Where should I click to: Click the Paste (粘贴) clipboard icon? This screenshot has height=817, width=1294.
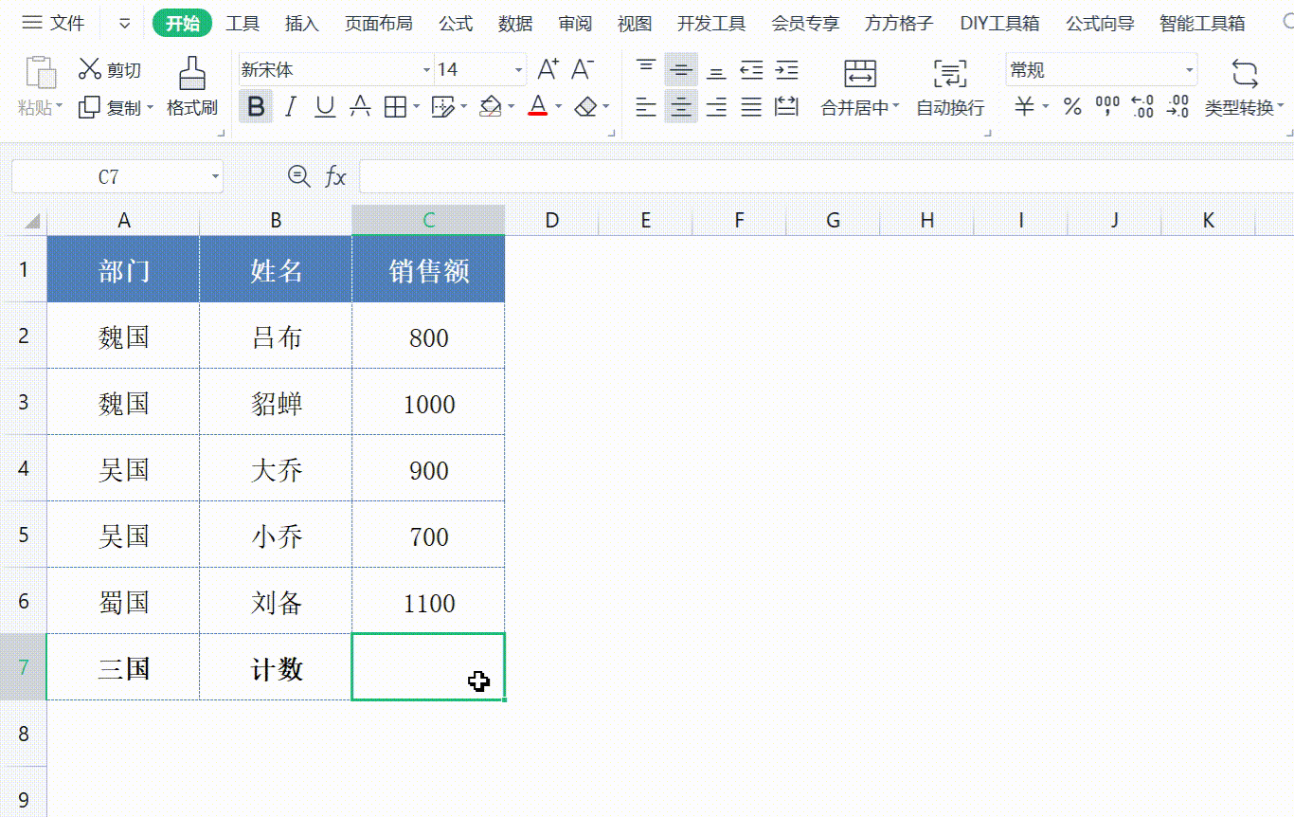tap(40, 74)
